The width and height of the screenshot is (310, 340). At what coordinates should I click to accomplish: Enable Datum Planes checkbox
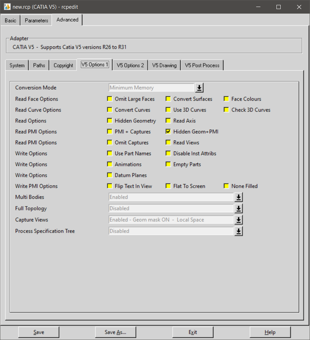tap(110, 175)
